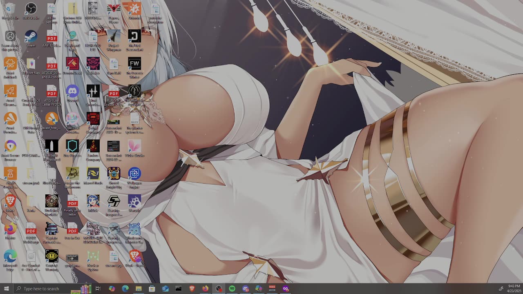Select the VTube Studio shortcut

134,149
